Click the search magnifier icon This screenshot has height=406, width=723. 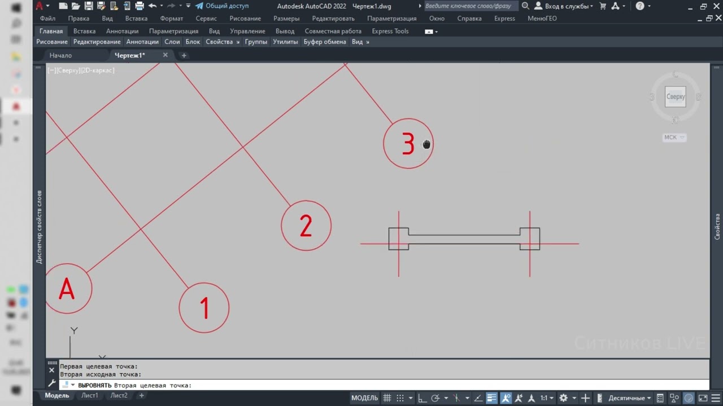point(525,6)
